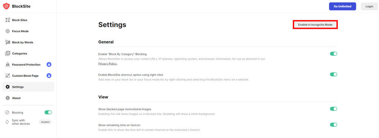Screen dimensions: 379x138
Task: Click the premium lock badge beside Password Protection
Action: 49,64
